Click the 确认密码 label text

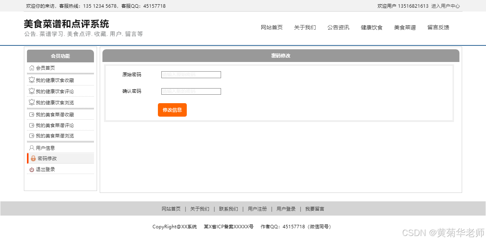132,91
